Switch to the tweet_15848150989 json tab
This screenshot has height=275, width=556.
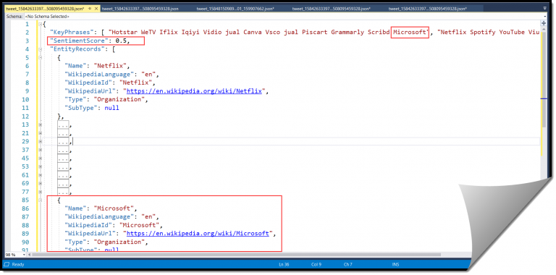(236, 8)
